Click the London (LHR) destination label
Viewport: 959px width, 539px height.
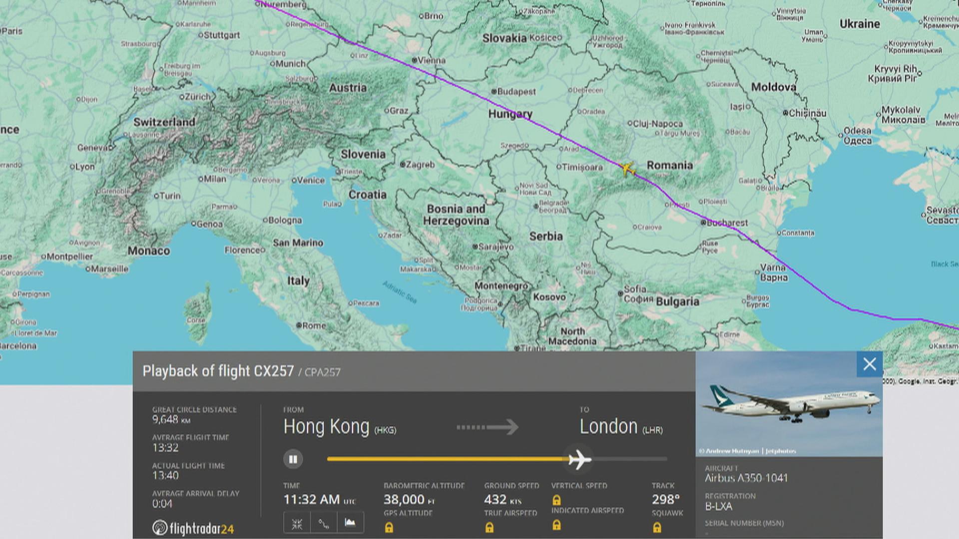[621, 427]
